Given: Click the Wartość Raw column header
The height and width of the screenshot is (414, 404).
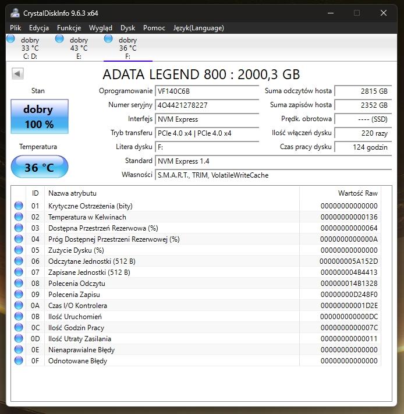Looking at the screenshot, I should click(357, 193).
